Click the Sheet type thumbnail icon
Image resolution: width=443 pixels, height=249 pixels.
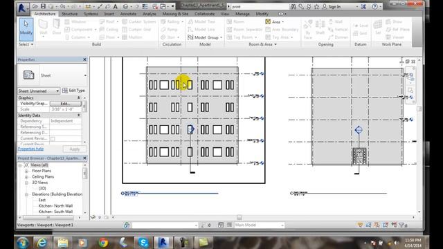29,75
